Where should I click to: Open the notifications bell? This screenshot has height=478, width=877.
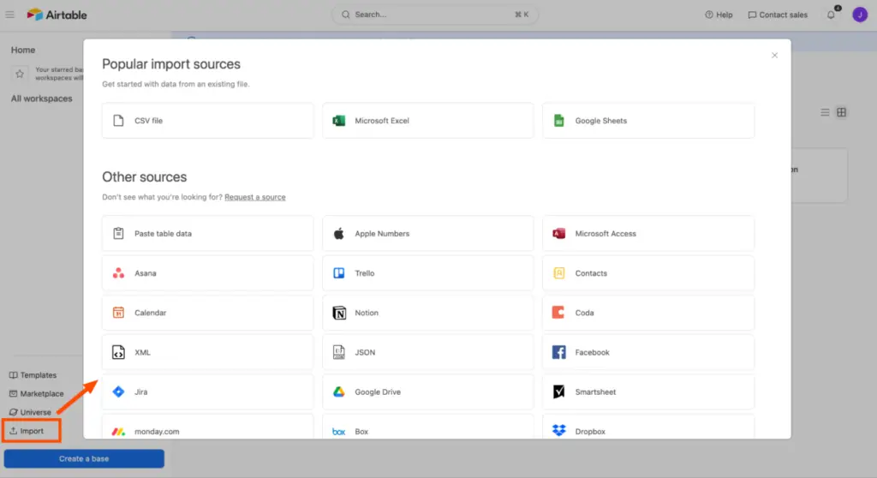[x=831, y=15]
